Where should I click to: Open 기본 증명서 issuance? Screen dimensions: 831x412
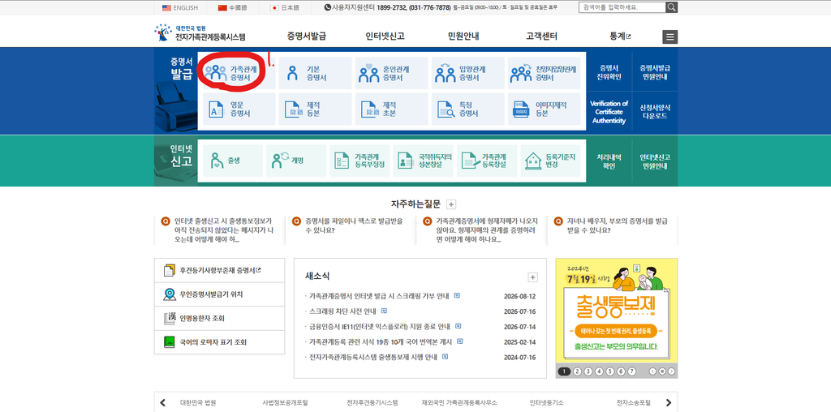pyautogui.click(x=316, y=73)
